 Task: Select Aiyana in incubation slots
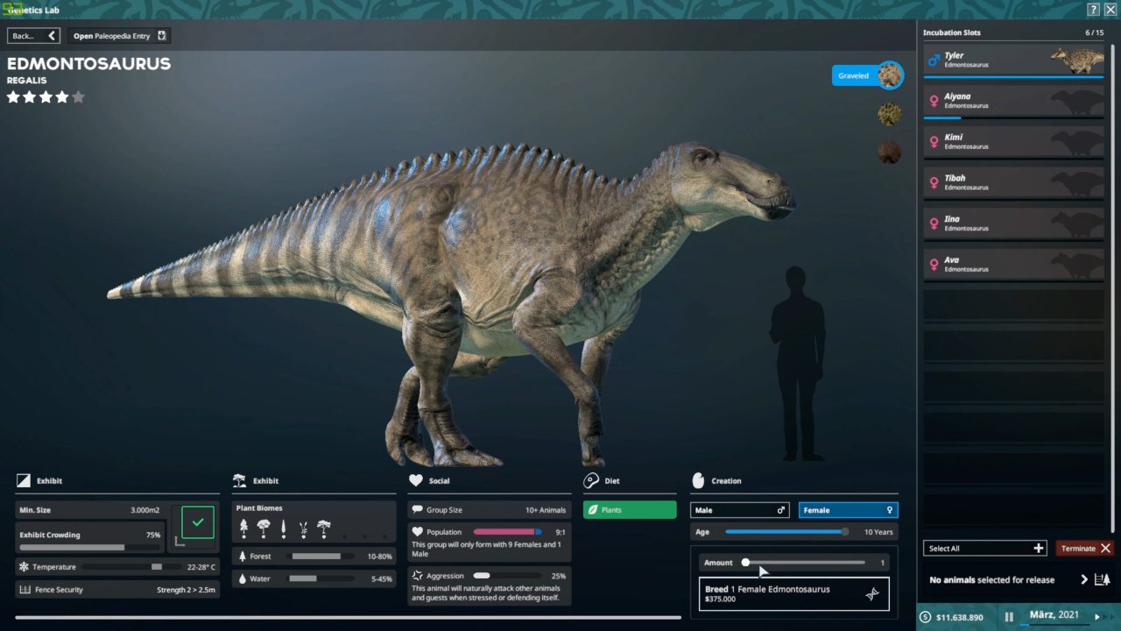click(1014, 101)
